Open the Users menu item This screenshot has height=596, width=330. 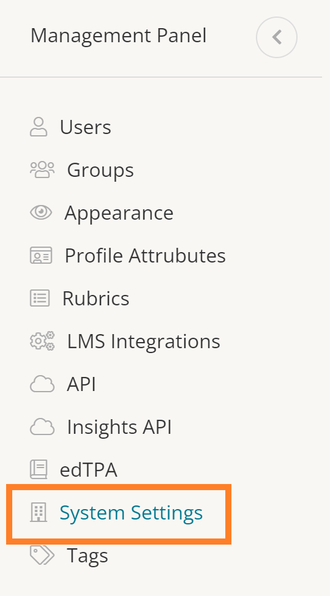85,127
